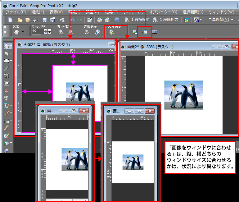Click the actual size magnifier icon
This screenshot has height=202, width=239.
(112, 32)
